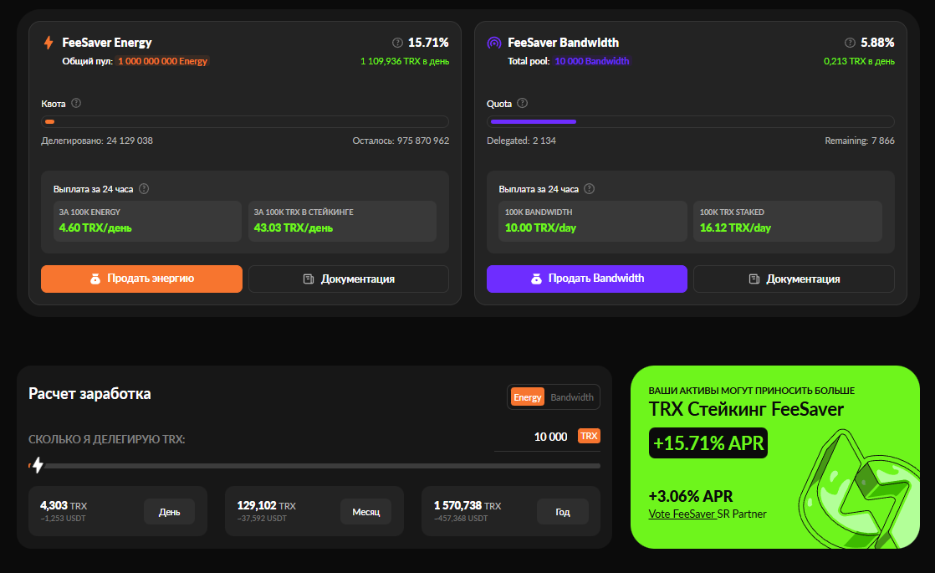Click the FeeSaver Bandwidth signal icon
This screenshot has width=935, height=573.
coord(494,43)
